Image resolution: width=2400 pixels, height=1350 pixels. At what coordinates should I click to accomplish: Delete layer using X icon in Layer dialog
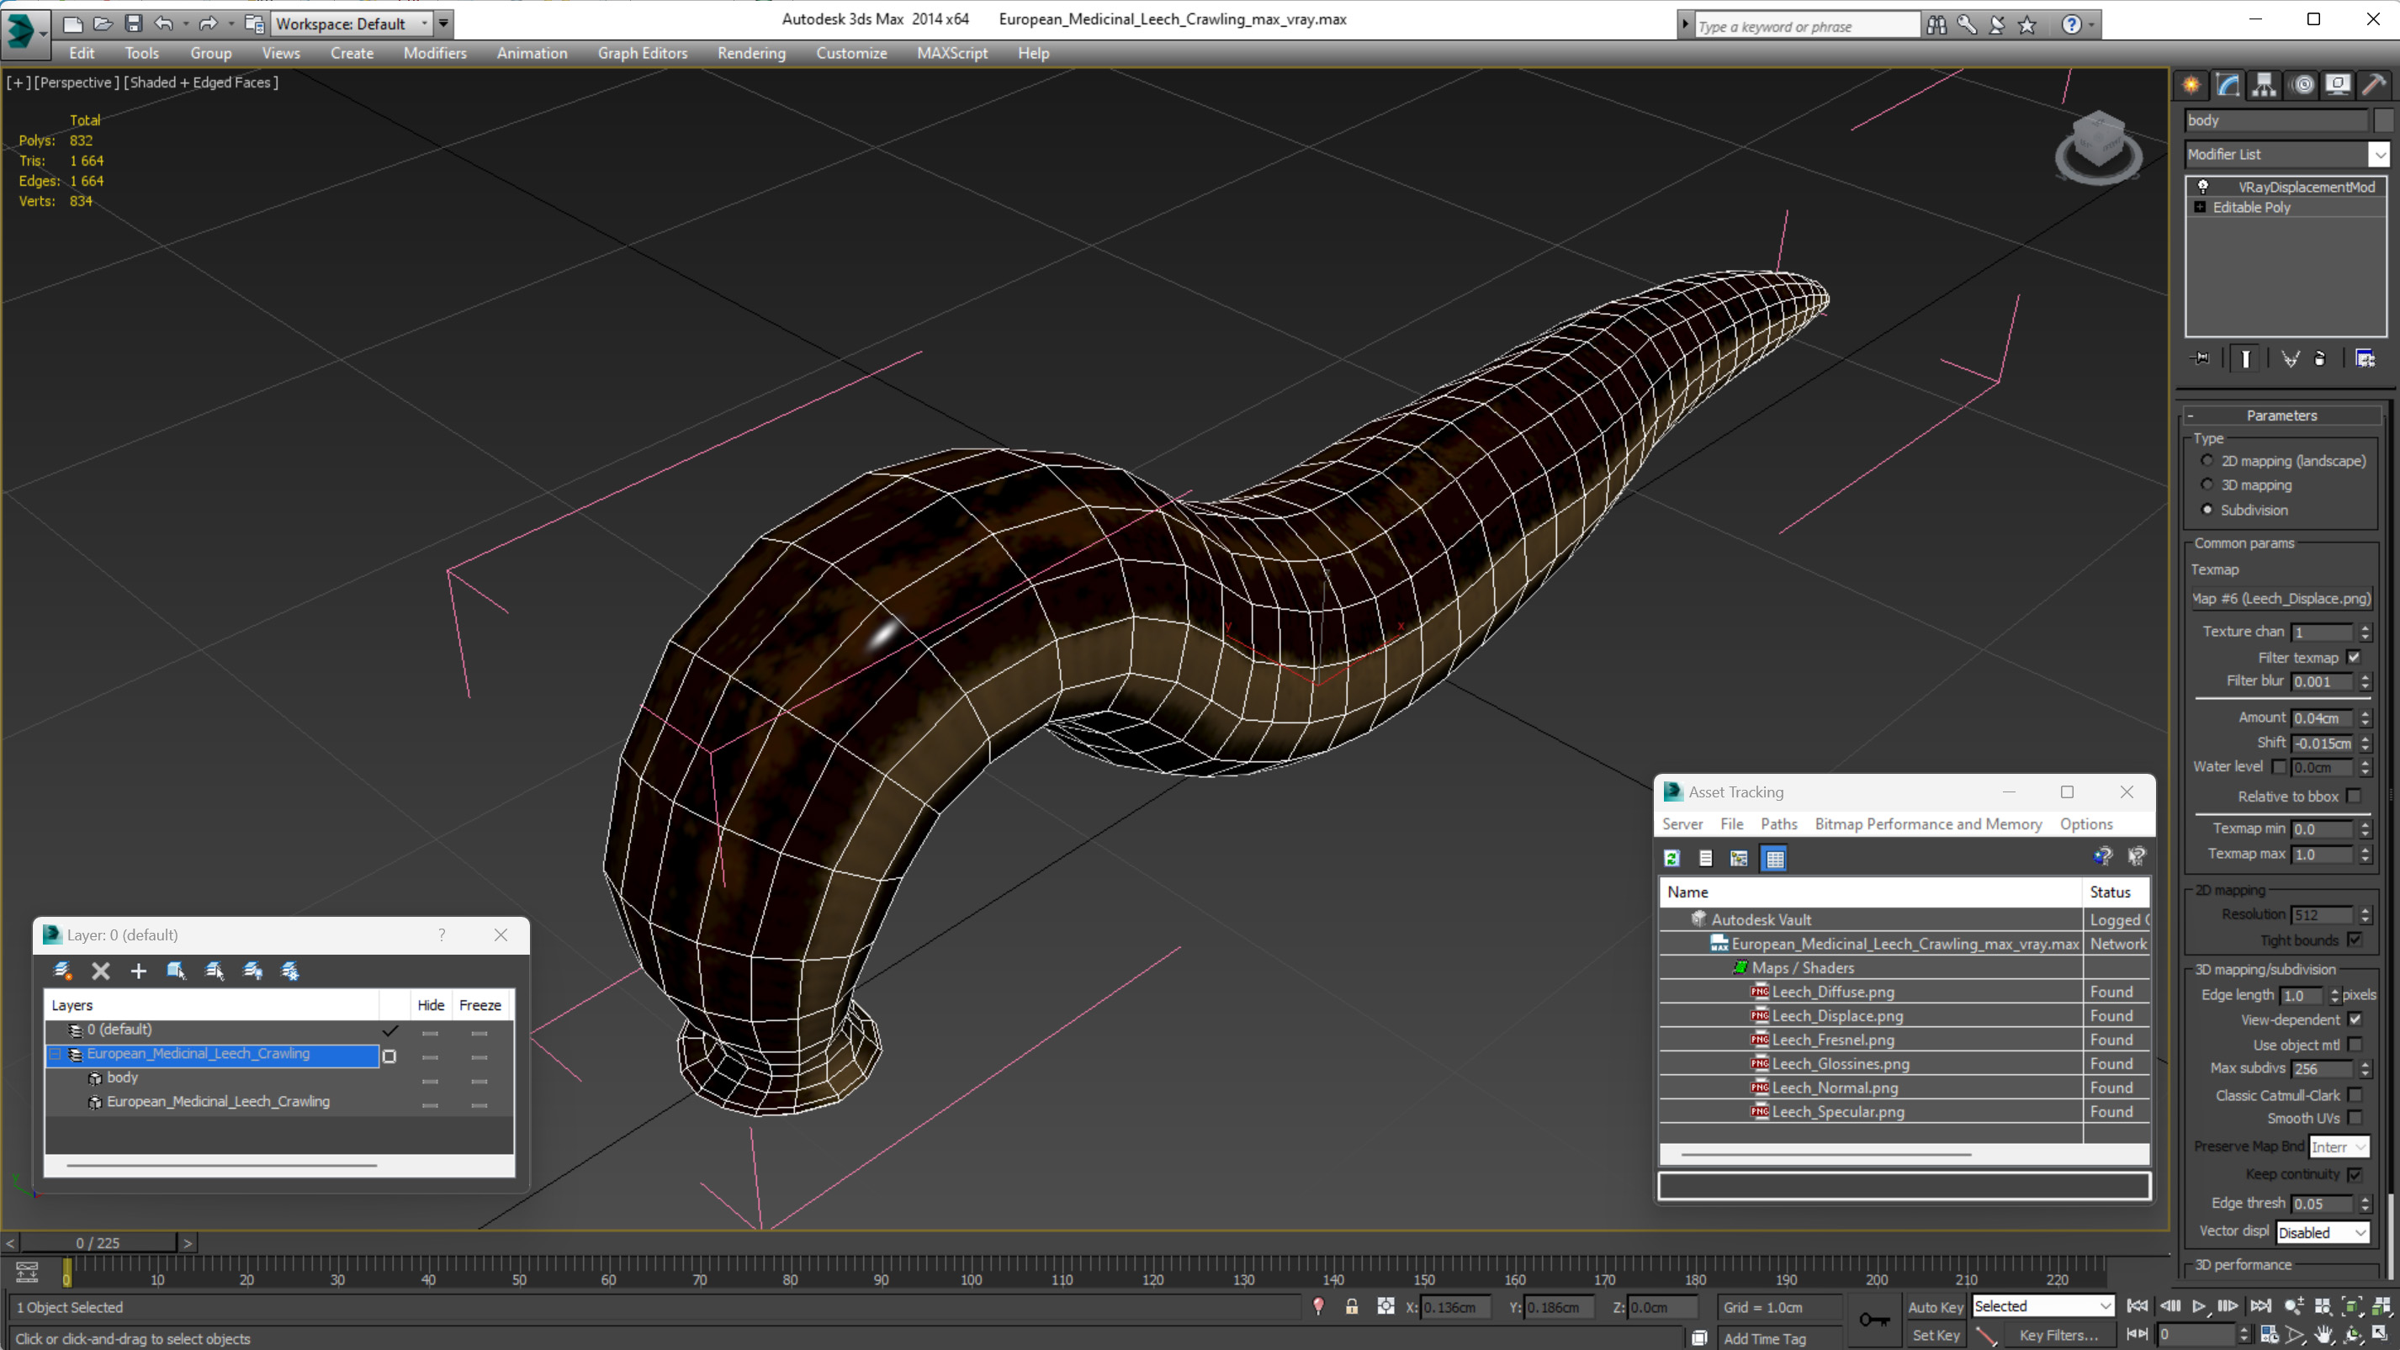pyautogui.click(x=101, y=971)
